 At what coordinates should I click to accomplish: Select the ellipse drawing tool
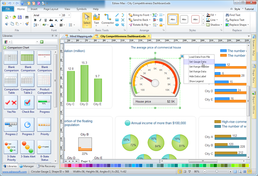pyautogui.click(x=117, y=25)
